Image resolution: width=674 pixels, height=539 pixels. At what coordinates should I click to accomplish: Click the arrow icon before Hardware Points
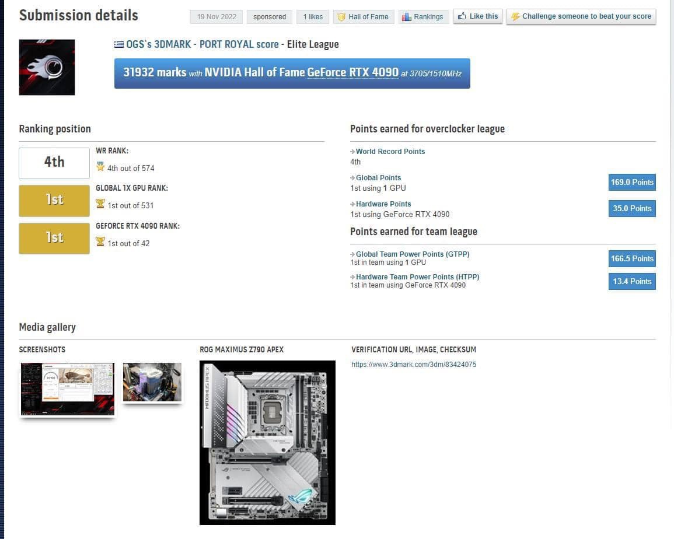[x=352, y=204]
